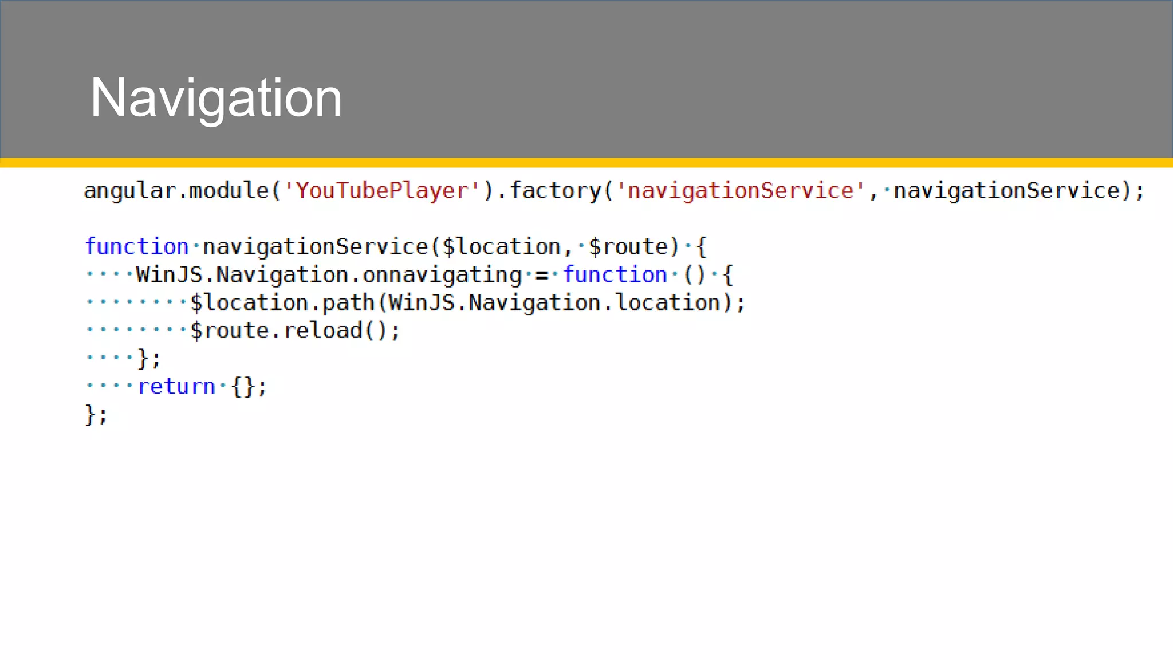The height and width of the screenshot is (660, 1173).
Task: Click the $route.reload() line
Action: 295,331
